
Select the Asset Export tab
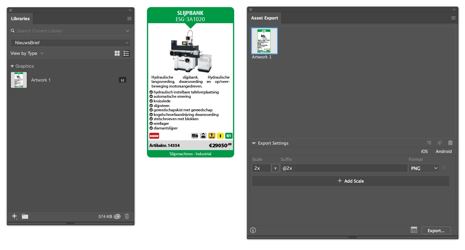click(x=265, y=18)
